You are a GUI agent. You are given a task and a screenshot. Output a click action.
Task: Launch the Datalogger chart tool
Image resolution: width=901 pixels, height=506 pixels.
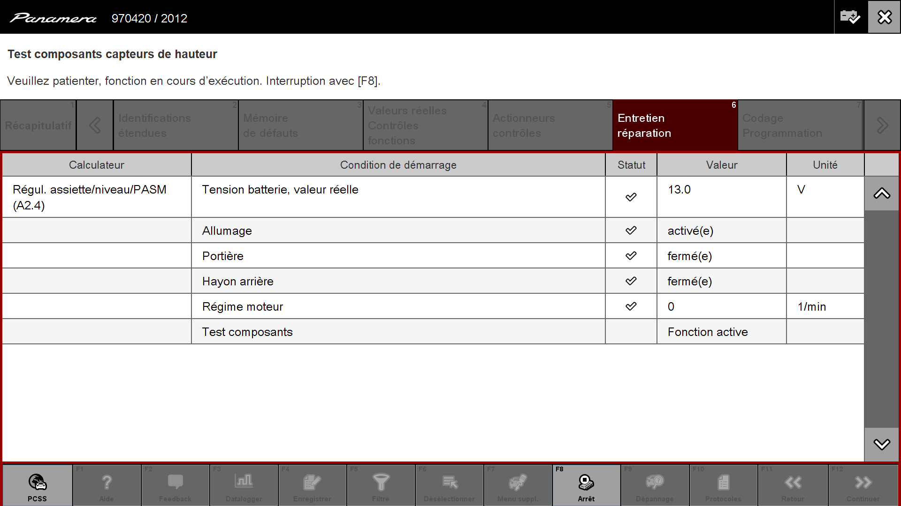pyautogui.click(x=244, y=485)
